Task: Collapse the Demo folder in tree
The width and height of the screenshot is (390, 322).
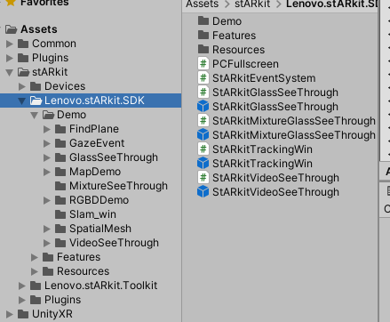Action: point(34,115)
